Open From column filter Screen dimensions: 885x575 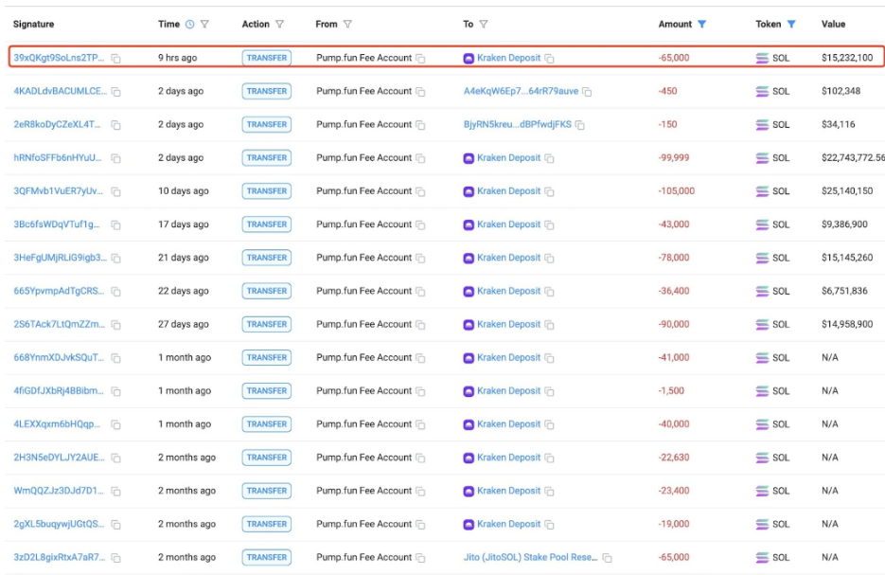coord(347,25)
